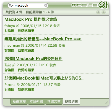112x111 pixels.
Task: Select the 搜尋結果 tab
Action: [x=71, y=102]
